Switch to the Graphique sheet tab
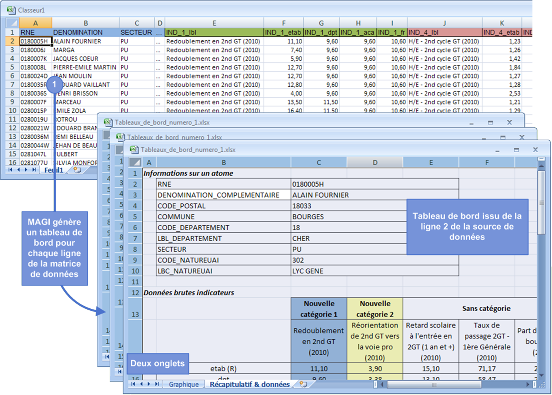 click(x=184, y=384)
